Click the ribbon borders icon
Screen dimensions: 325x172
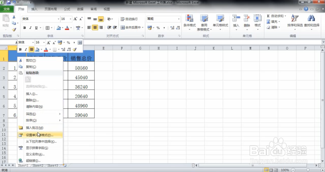click(x=48, y=28)
